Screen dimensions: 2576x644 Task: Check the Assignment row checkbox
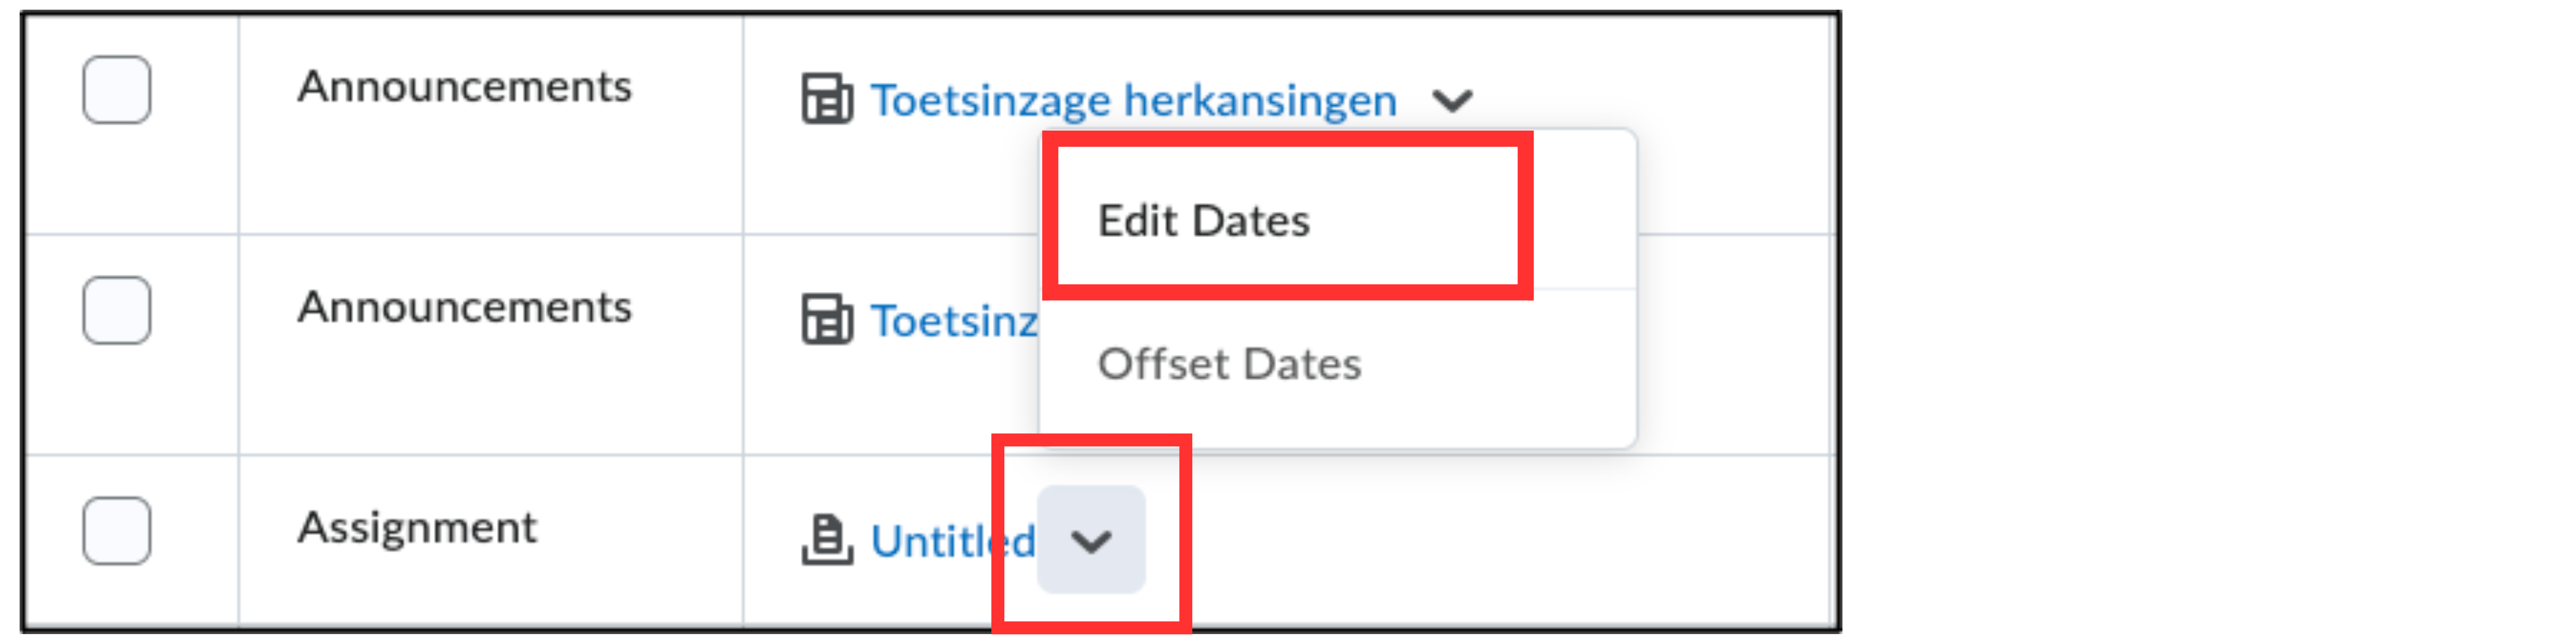(117, 530)
